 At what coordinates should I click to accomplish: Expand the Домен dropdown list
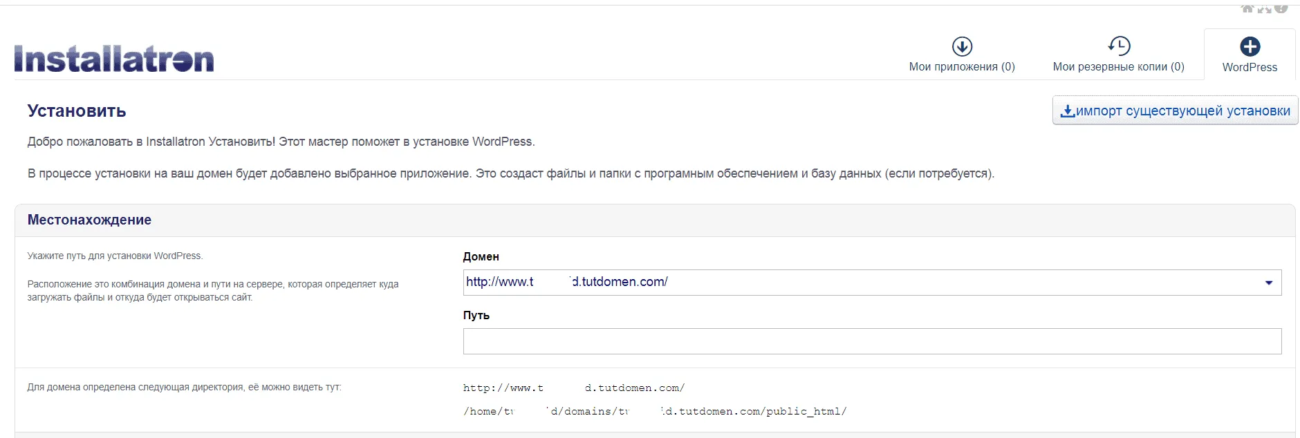point(872,283)
